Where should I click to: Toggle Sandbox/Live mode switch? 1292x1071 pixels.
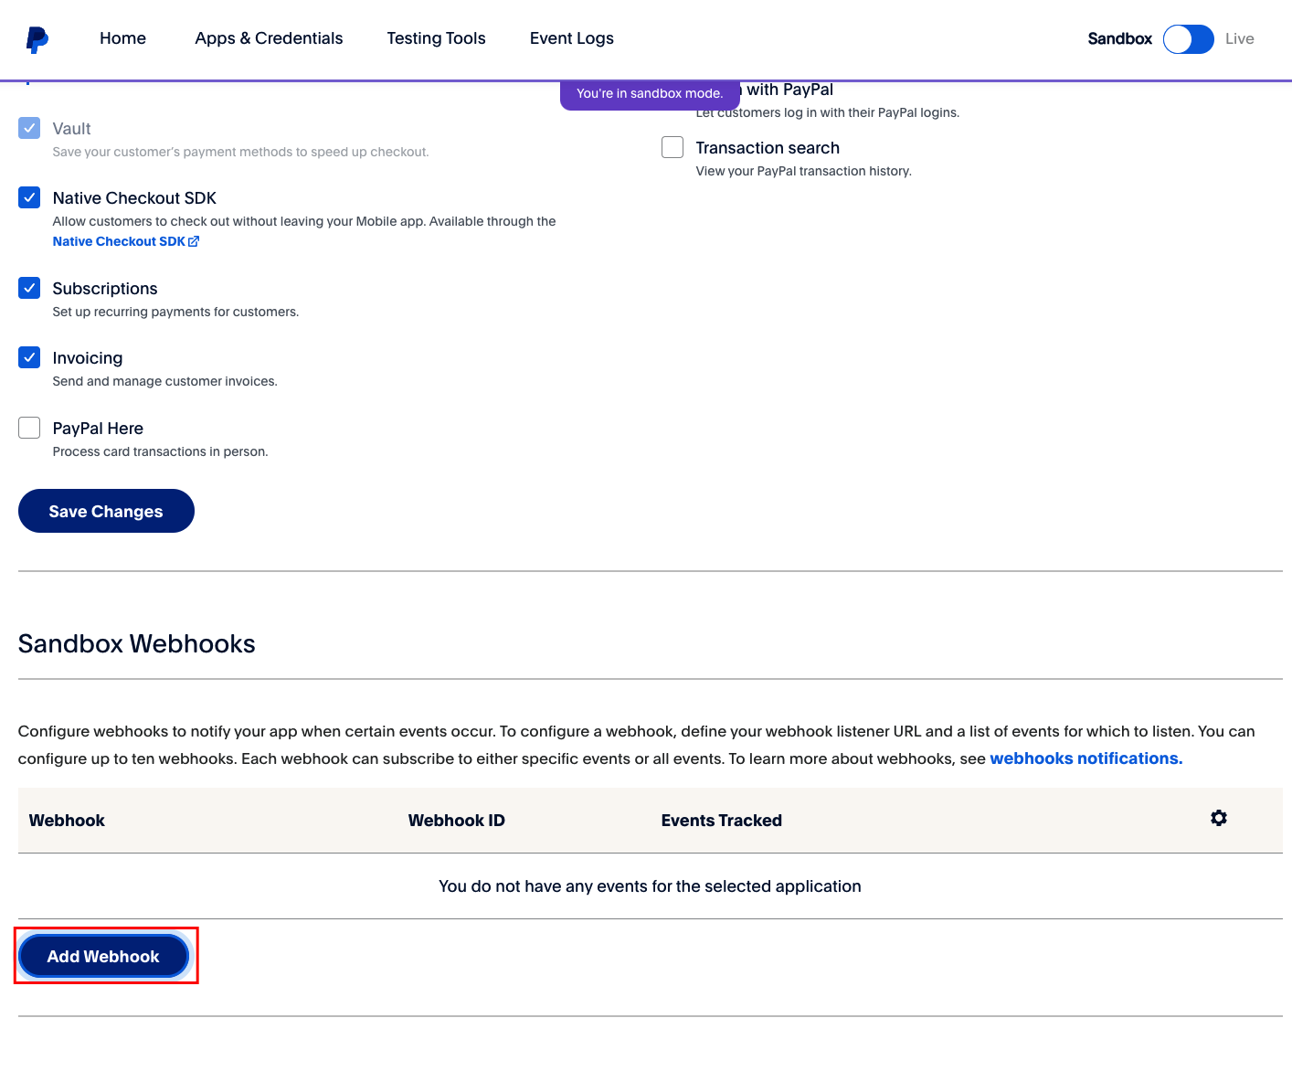tap(1187, 39)
